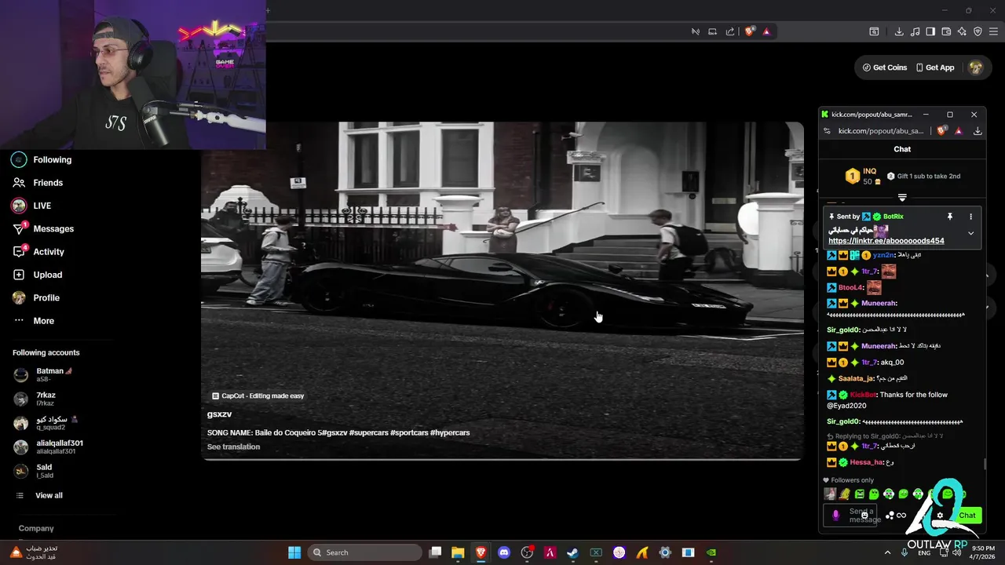
Task: Click site settings icon in Kick popout
Action: (x=827, y=131)
